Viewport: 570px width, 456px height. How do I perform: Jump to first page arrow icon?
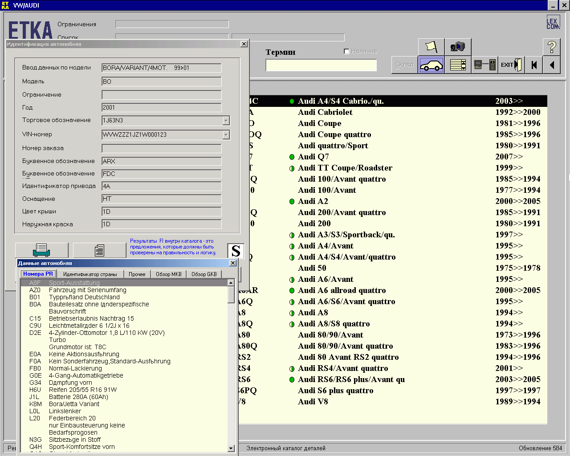click(x=534, y=65)
